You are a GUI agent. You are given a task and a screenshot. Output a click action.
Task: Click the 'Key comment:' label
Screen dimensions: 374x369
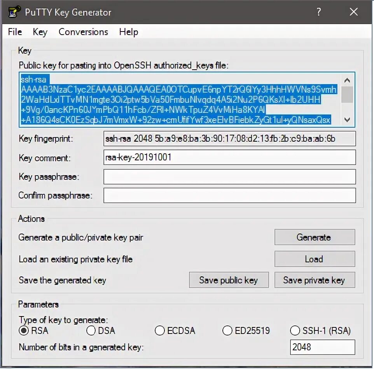(45, 158)
